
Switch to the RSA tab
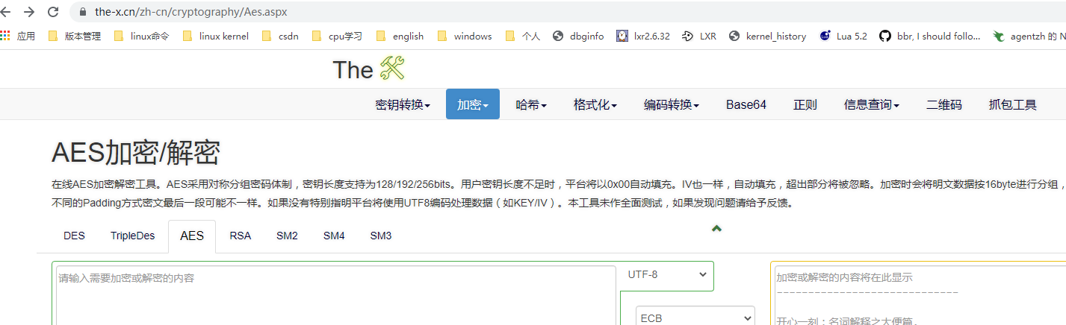(x=240, y=236)
